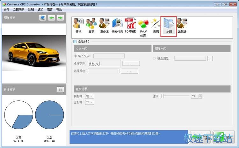Screen dimensions: 239x148
Task: Go to previous image with left arrow
Action: click(x=52, y=18)
